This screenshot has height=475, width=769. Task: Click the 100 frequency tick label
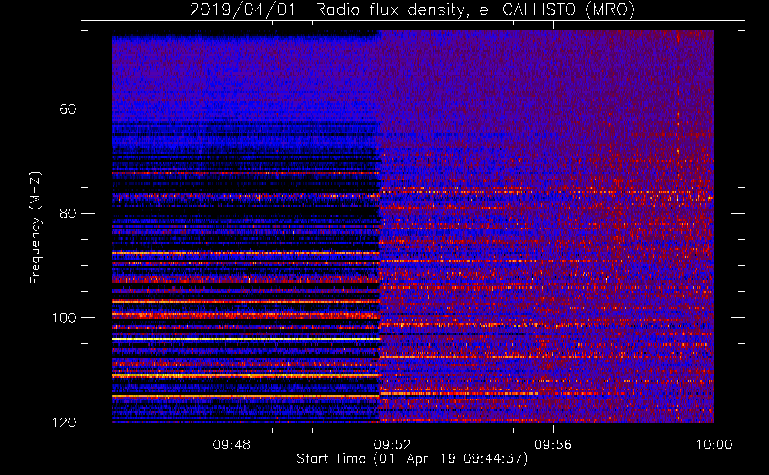pyautogui.click(x=64, y=318)
